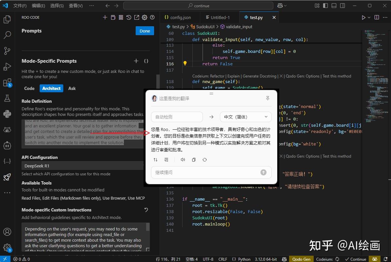391x262 pixels.
Task: Copy the translated text using the copy icon
Action: [193, 160]
